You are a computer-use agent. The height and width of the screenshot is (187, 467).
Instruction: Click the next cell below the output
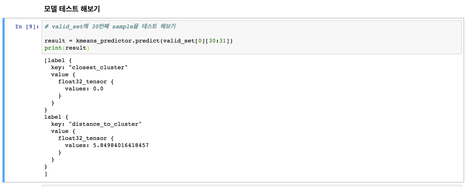coord(251,186)
